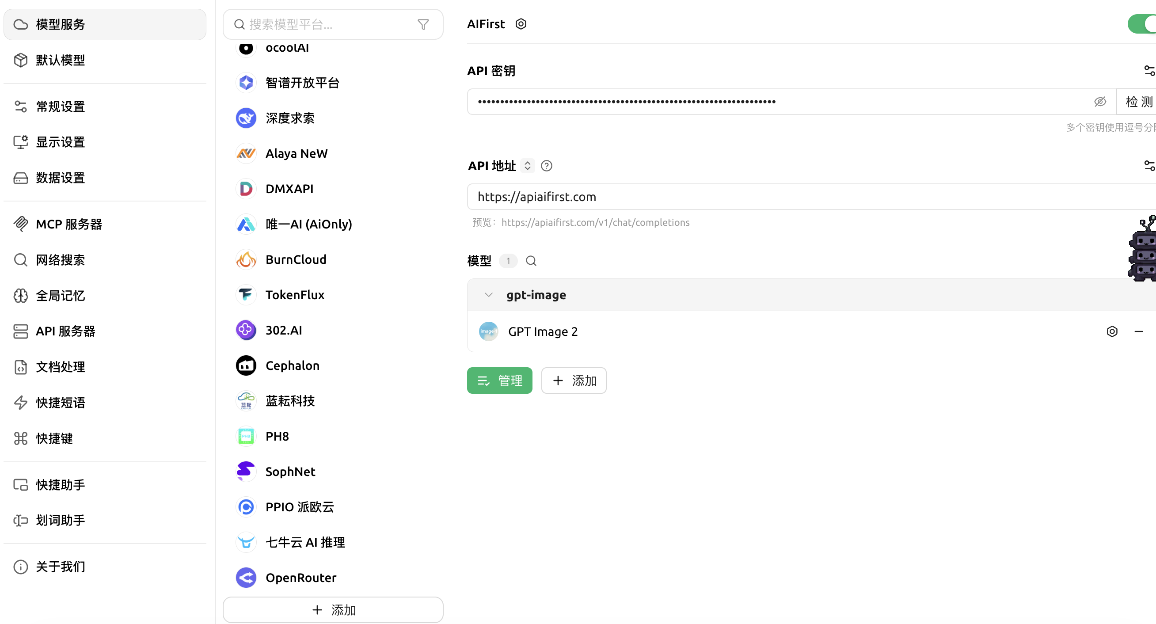Select the 蓝耘科技 provider

333,401
